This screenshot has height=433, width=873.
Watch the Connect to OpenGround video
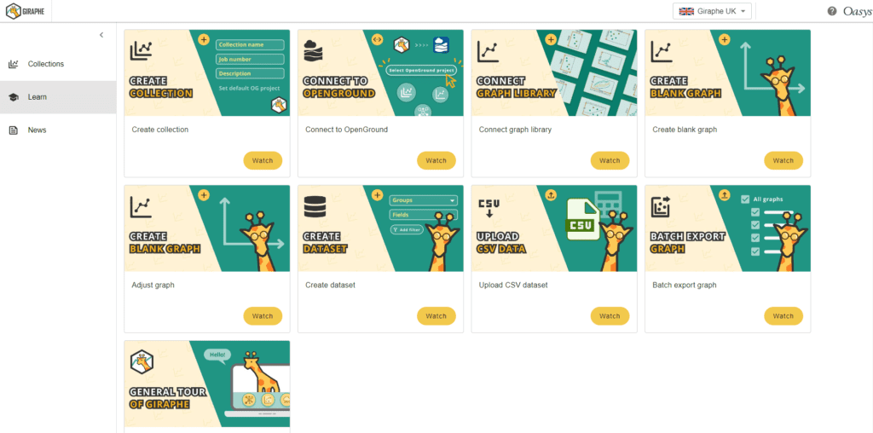pos(436,160)
